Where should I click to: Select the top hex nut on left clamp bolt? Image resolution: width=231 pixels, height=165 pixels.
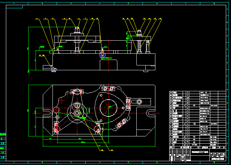77,29
